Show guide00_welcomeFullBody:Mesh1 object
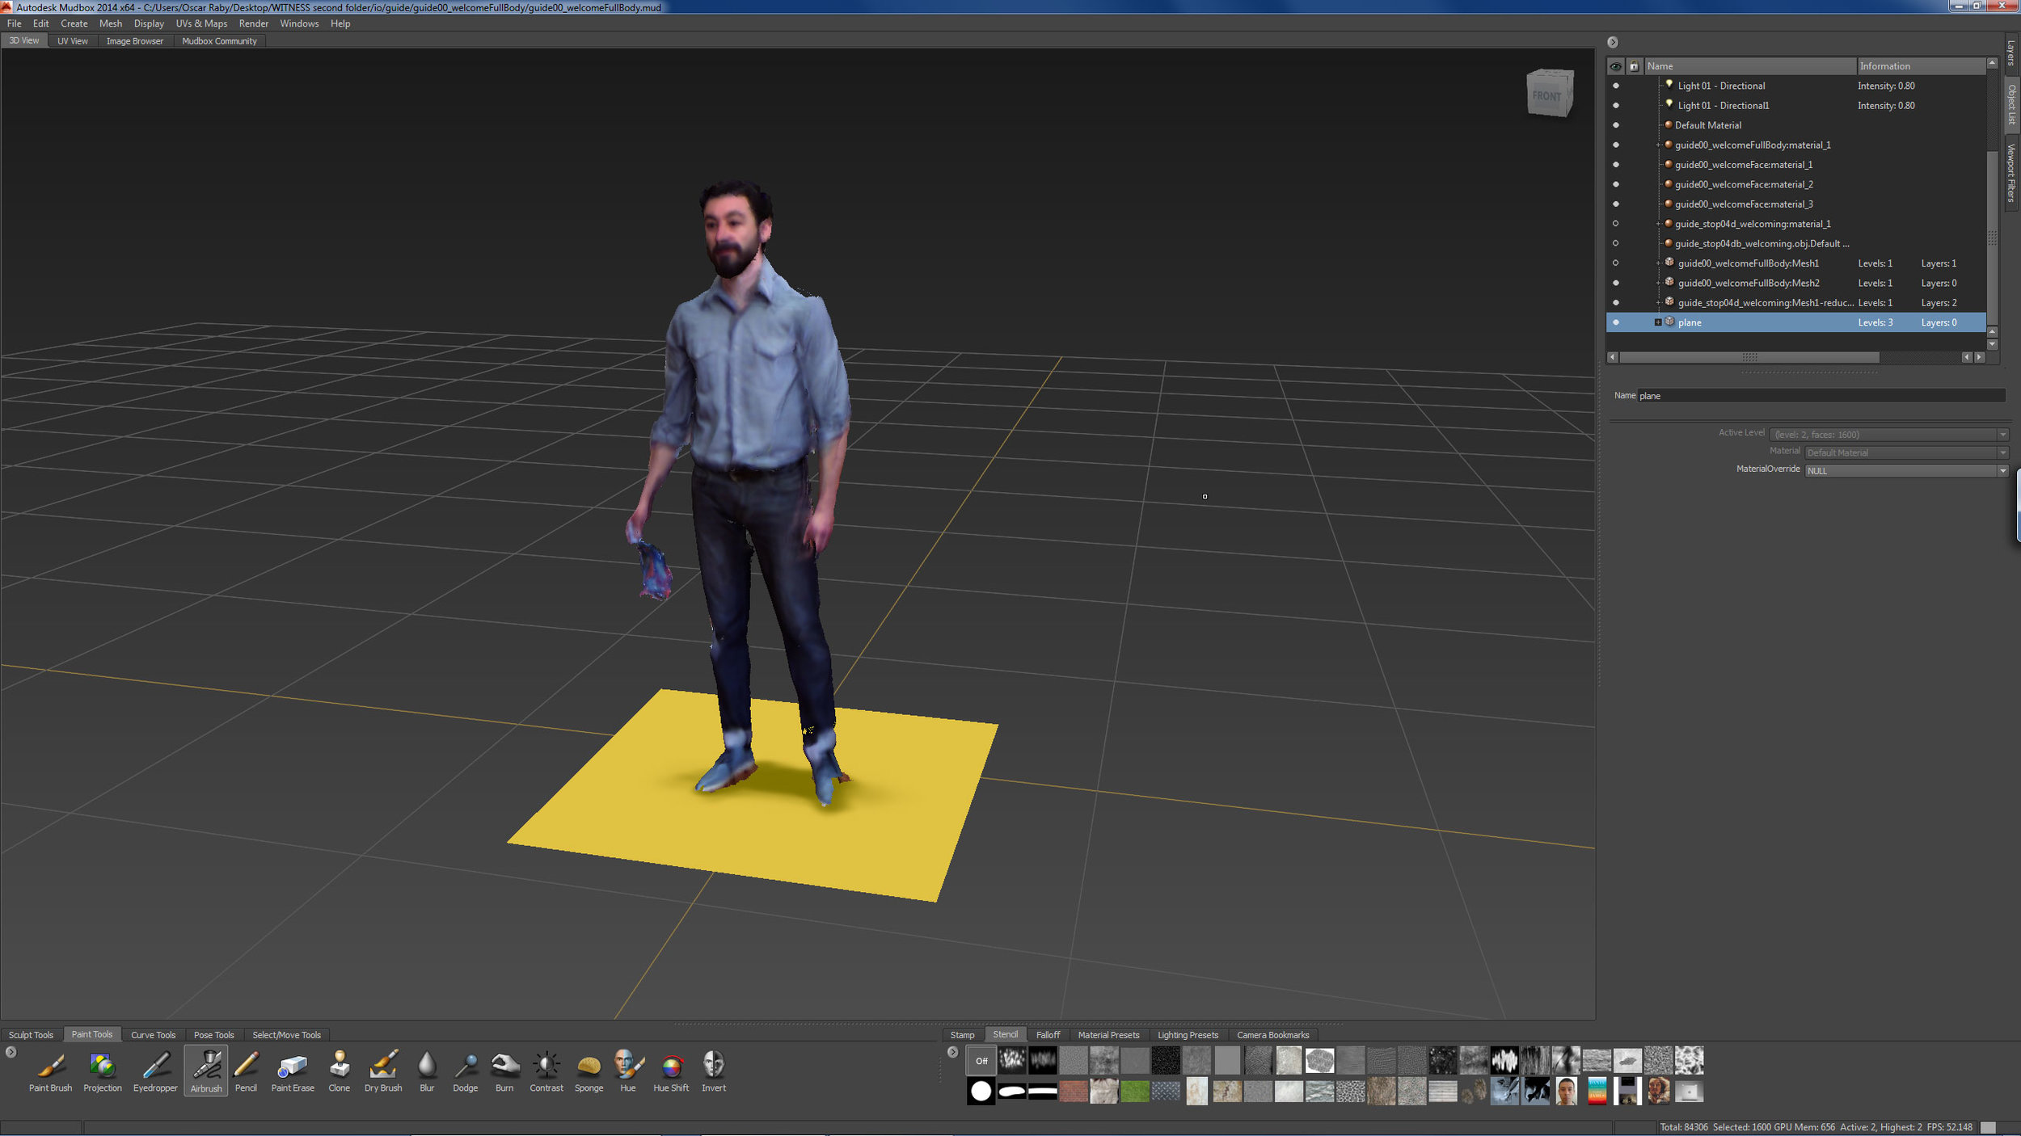 [x=1616, y=263]
